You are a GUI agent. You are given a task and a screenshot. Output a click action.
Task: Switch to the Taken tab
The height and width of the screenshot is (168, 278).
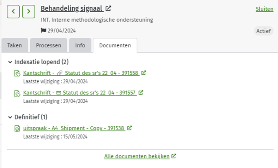pyautogui.click(x=15, y=45)
